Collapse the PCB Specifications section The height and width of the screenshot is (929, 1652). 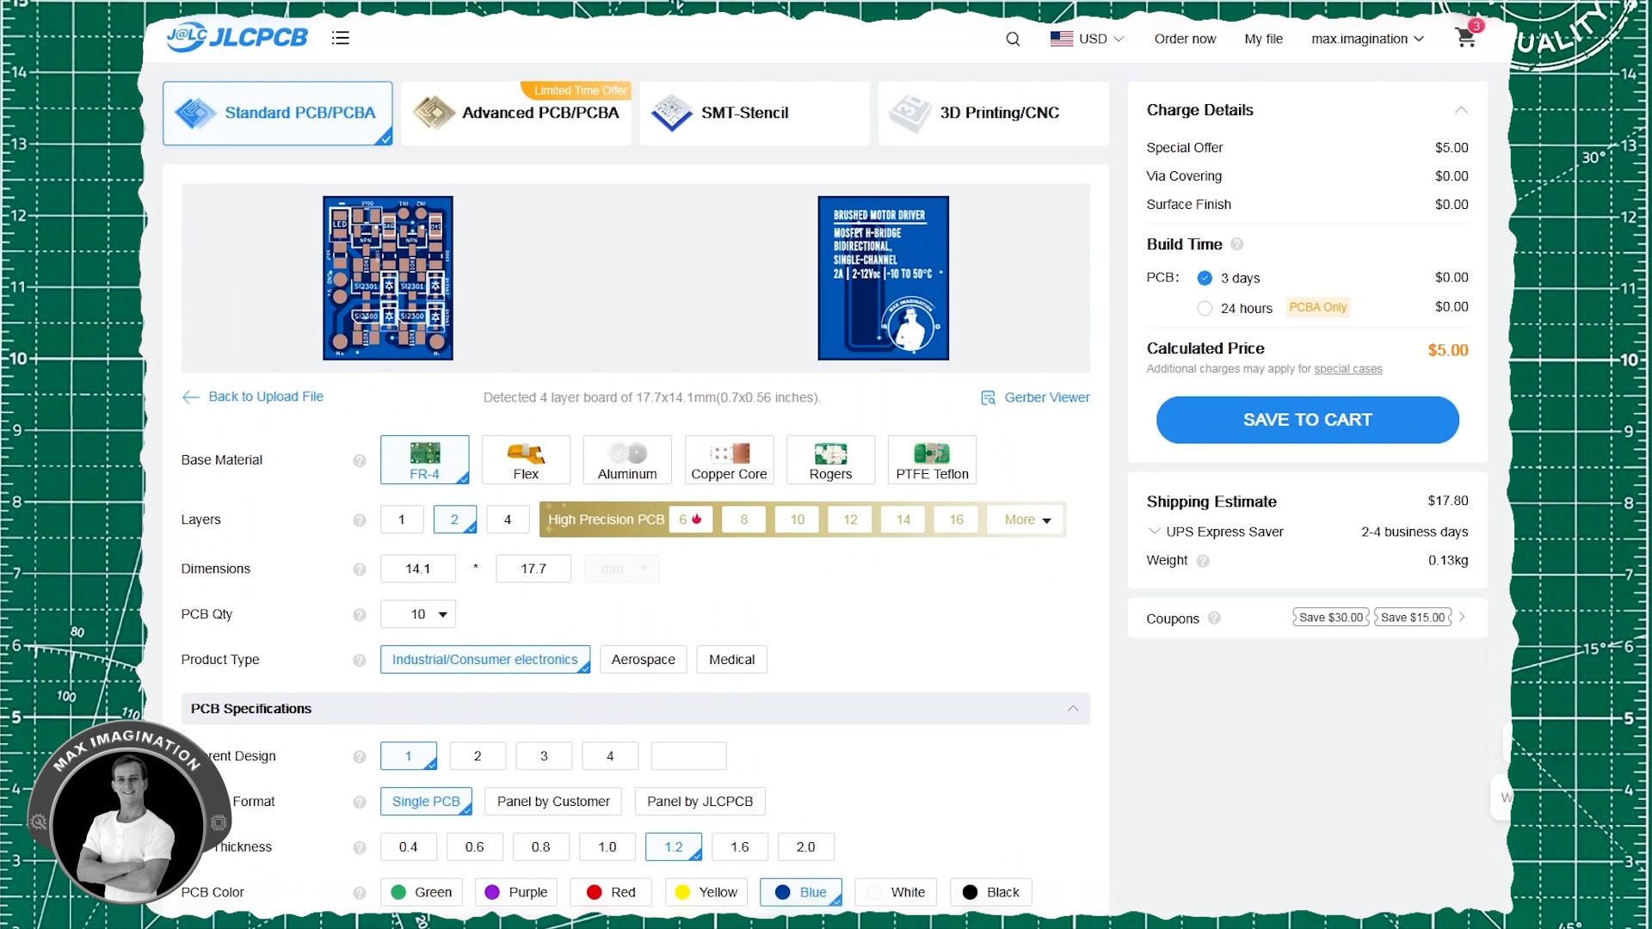(x=1073, y=709)
